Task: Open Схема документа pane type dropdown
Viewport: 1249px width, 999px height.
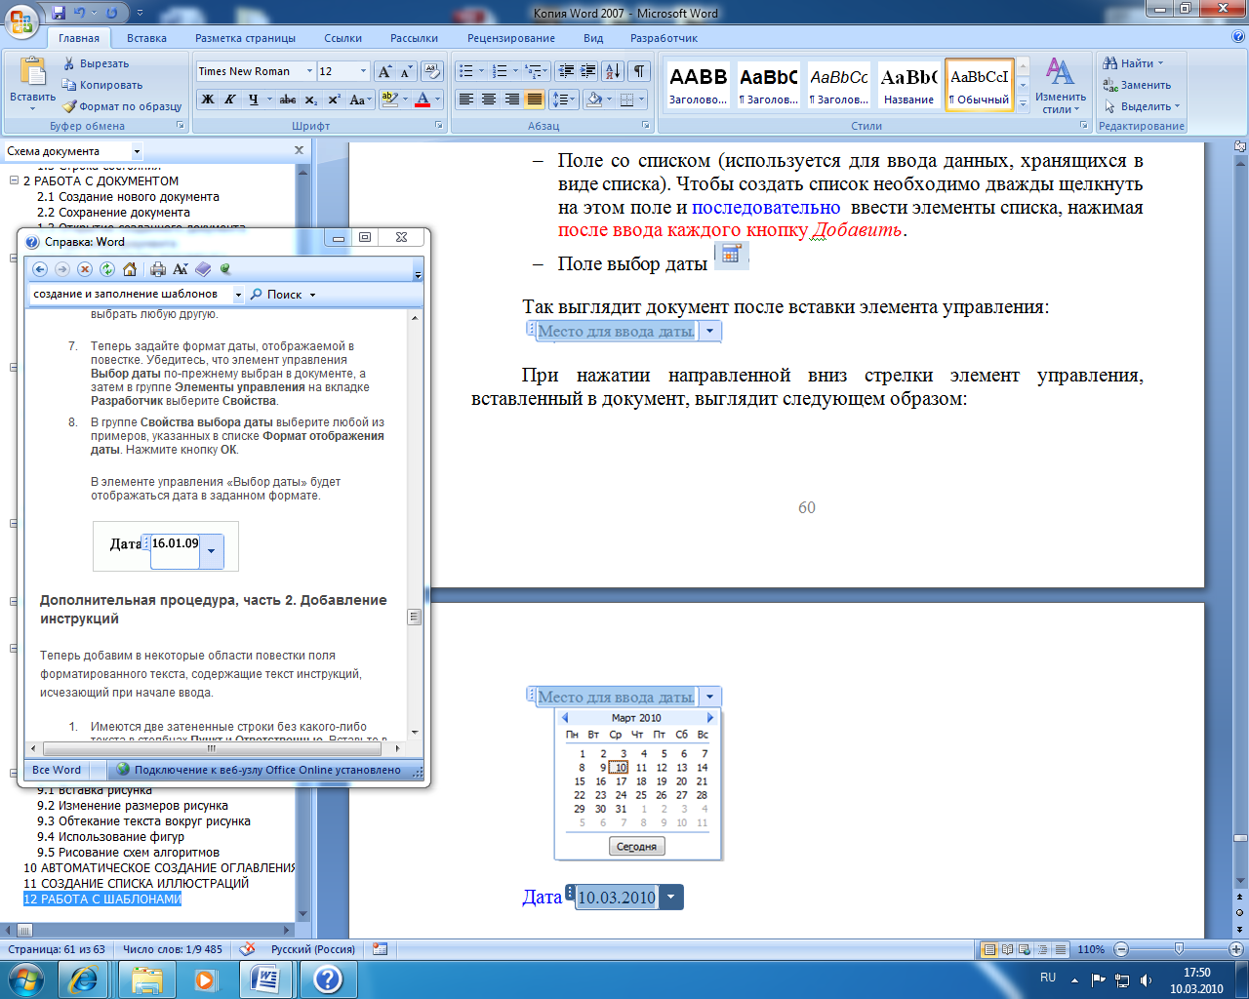Action: tap(137, 151)
